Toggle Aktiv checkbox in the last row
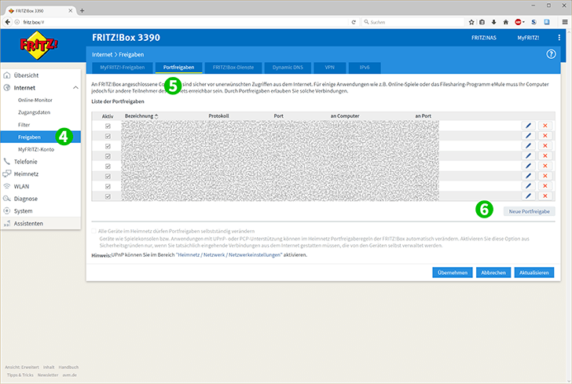 click(x=108, y=196)
